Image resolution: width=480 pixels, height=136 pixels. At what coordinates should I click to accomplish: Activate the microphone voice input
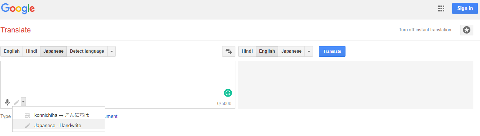pyautogui.click(x=7, y=102)
